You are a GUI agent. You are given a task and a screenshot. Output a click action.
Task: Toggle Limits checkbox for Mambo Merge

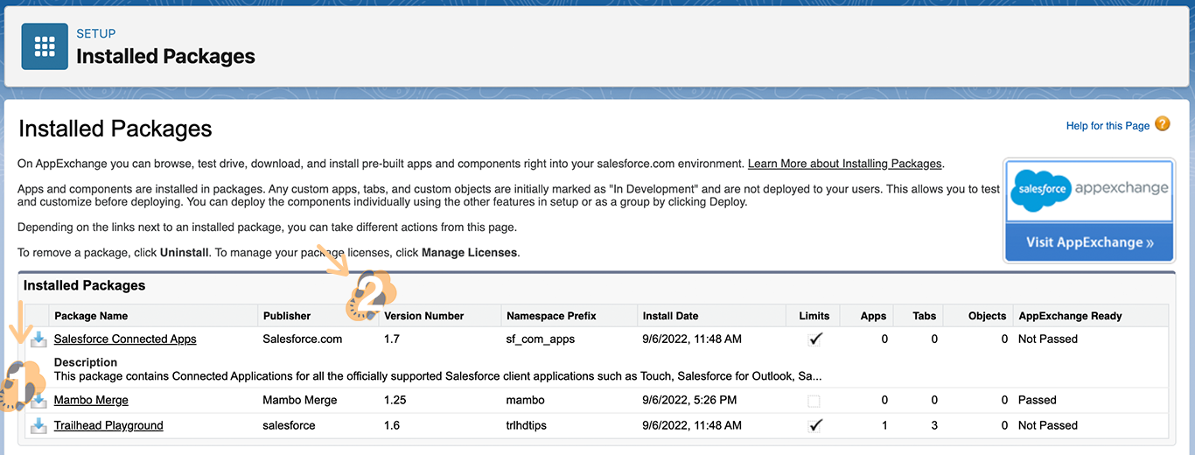click(x=814, y=401)
